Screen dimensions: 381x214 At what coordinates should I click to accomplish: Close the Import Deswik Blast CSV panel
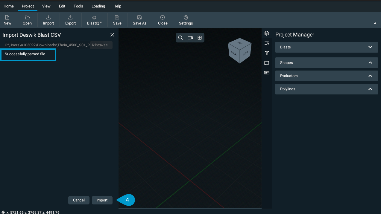point(112,35)
